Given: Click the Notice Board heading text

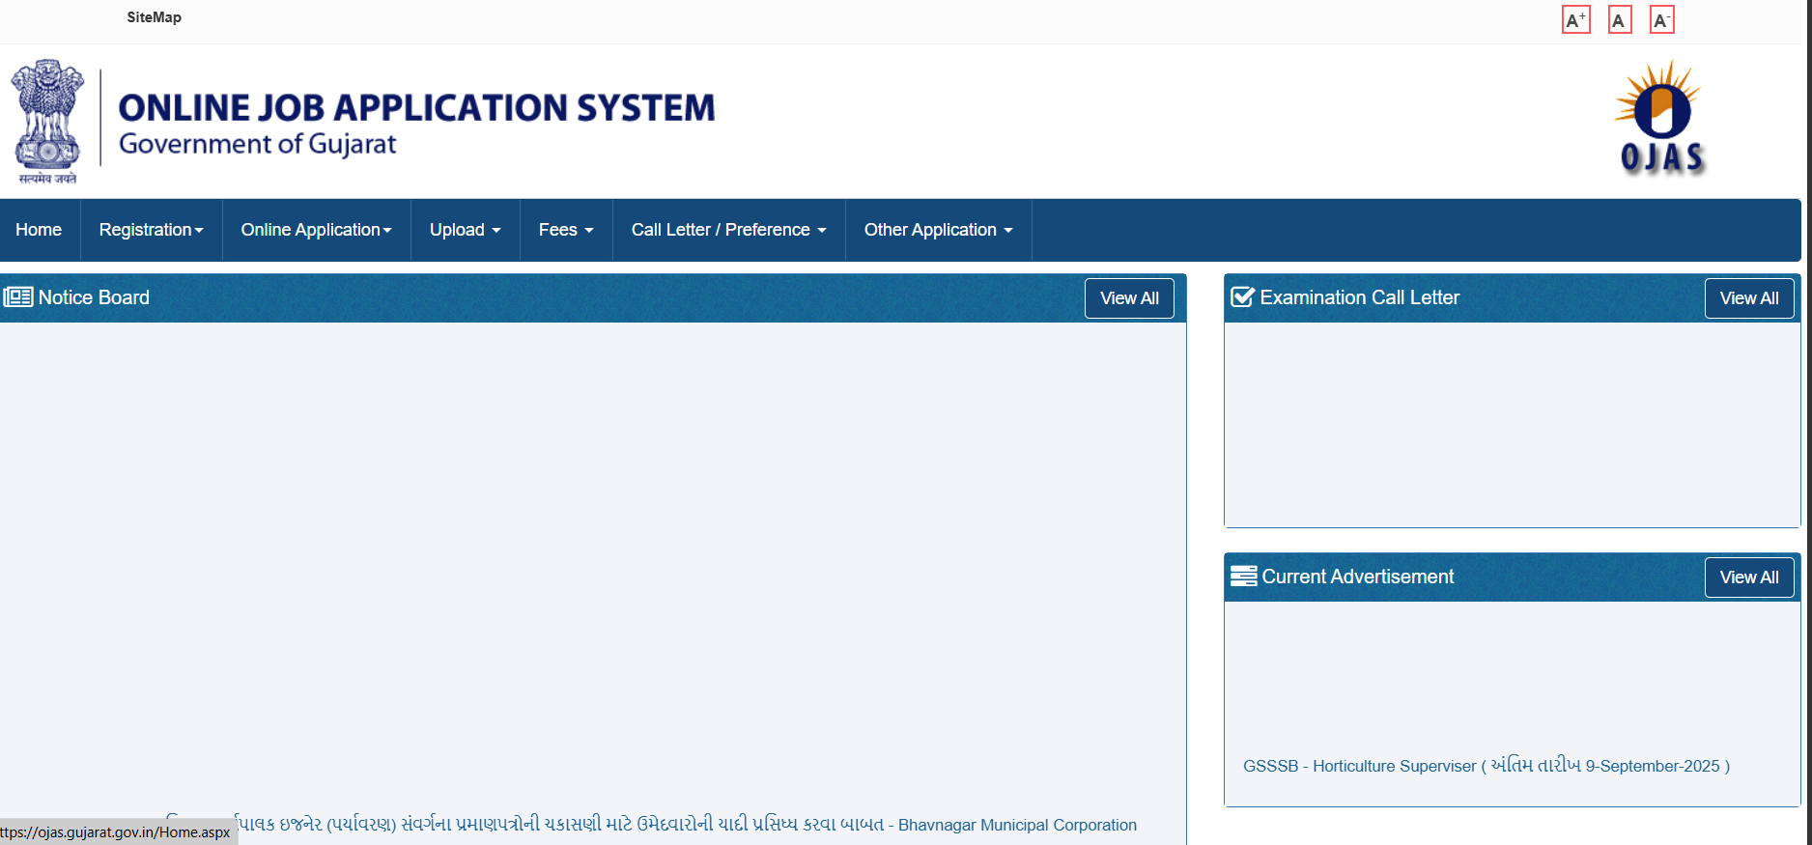Looking at the screenshot, I should tap(94, 297).
